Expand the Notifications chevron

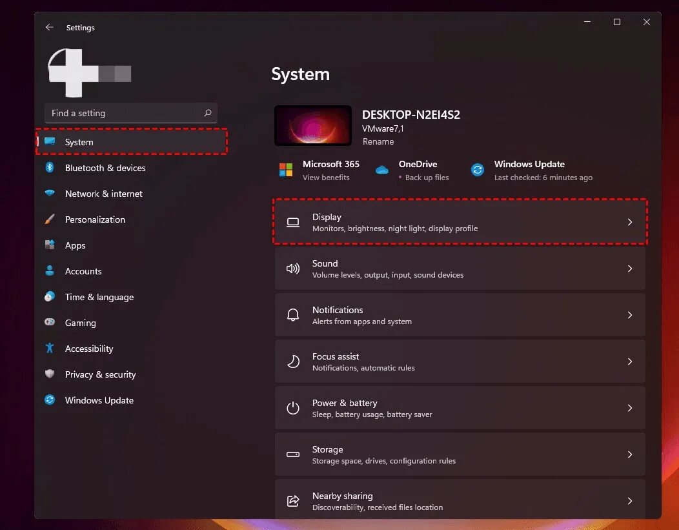pyautogui.click(x=630, y=315)
